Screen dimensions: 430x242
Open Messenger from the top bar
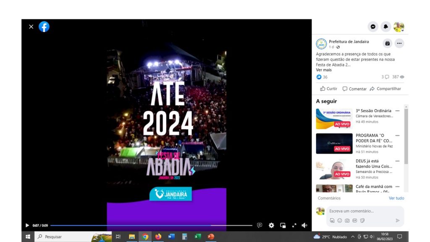pyautogui.click(x=373, y=27)
